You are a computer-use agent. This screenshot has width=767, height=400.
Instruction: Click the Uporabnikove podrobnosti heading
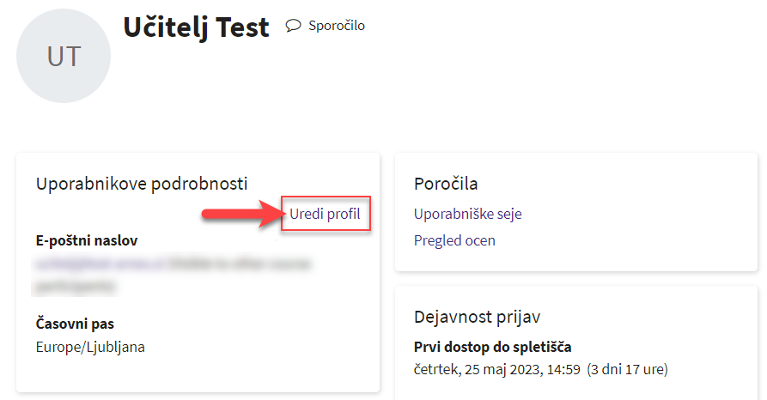[x=142, y=183]
